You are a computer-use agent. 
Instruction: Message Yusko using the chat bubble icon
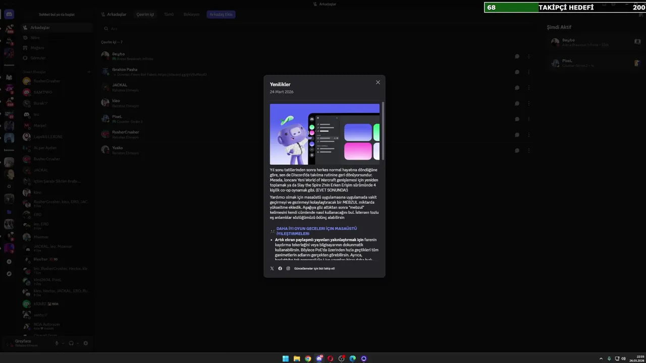517,150
